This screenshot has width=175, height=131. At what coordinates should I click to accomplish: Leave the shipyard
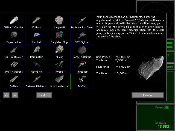(148, 95)
